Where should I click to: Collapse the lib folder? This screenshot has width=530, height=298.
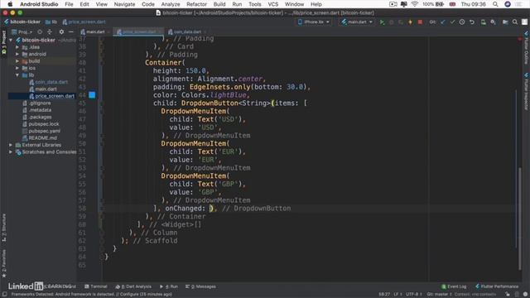[17, 75]
